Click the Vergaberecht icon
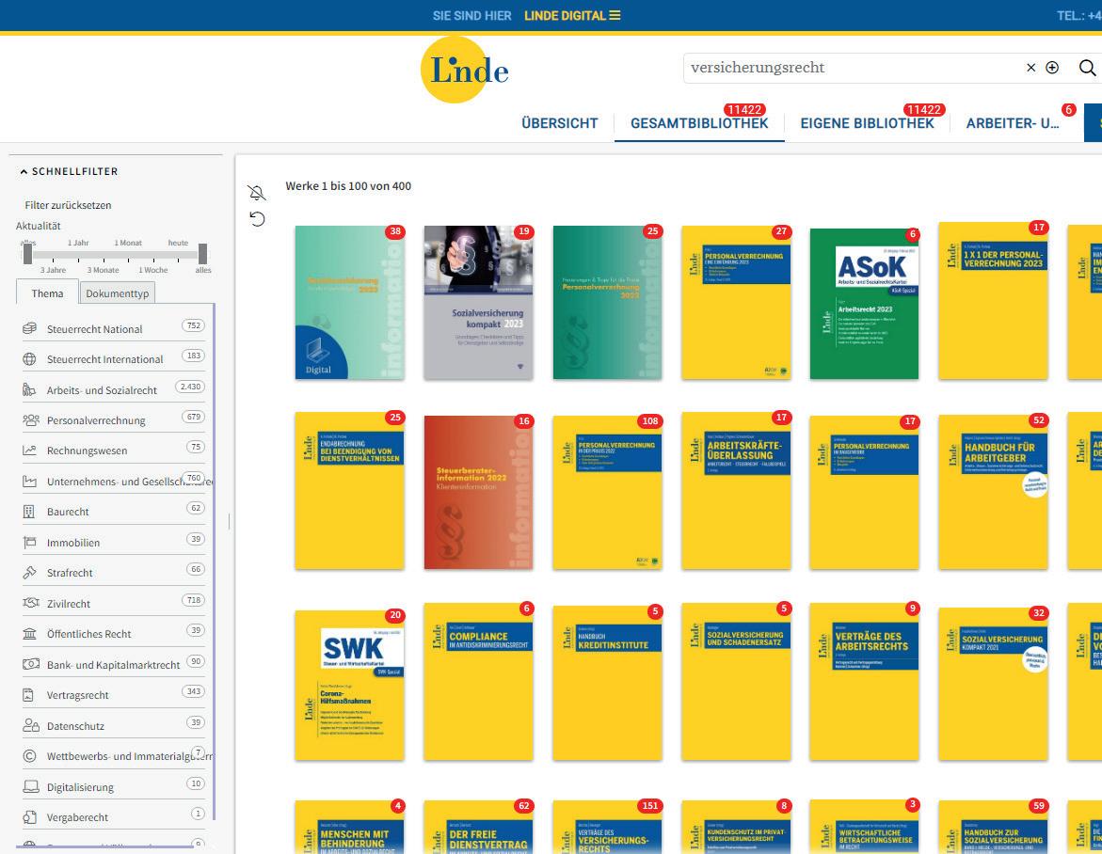This screenshot has height=854, width=1102. point(29,816)
